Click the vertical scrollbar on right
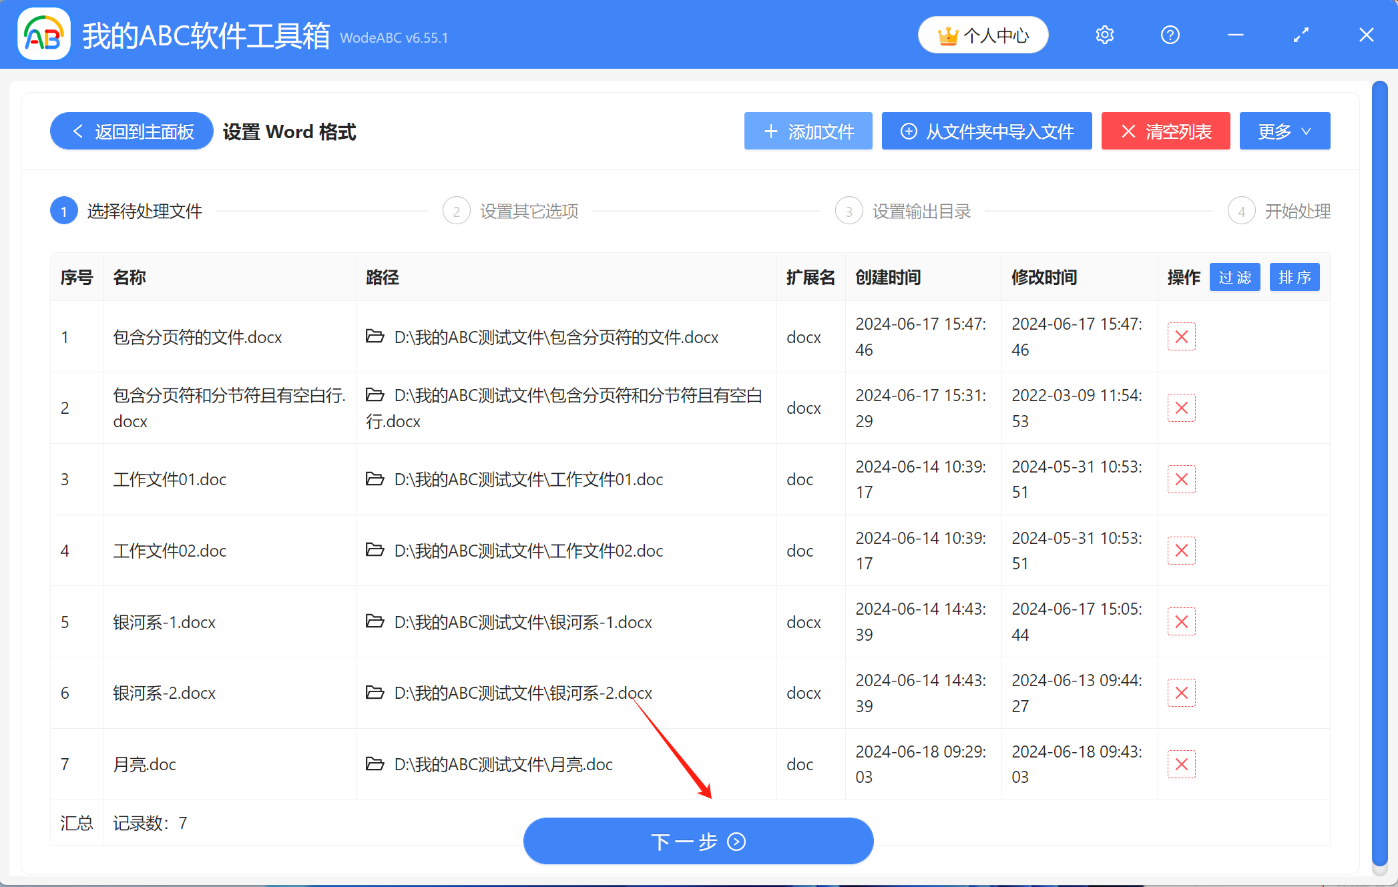This screenshot has width=1398, height=887. pyautogui.click(x=1379, y=467)
